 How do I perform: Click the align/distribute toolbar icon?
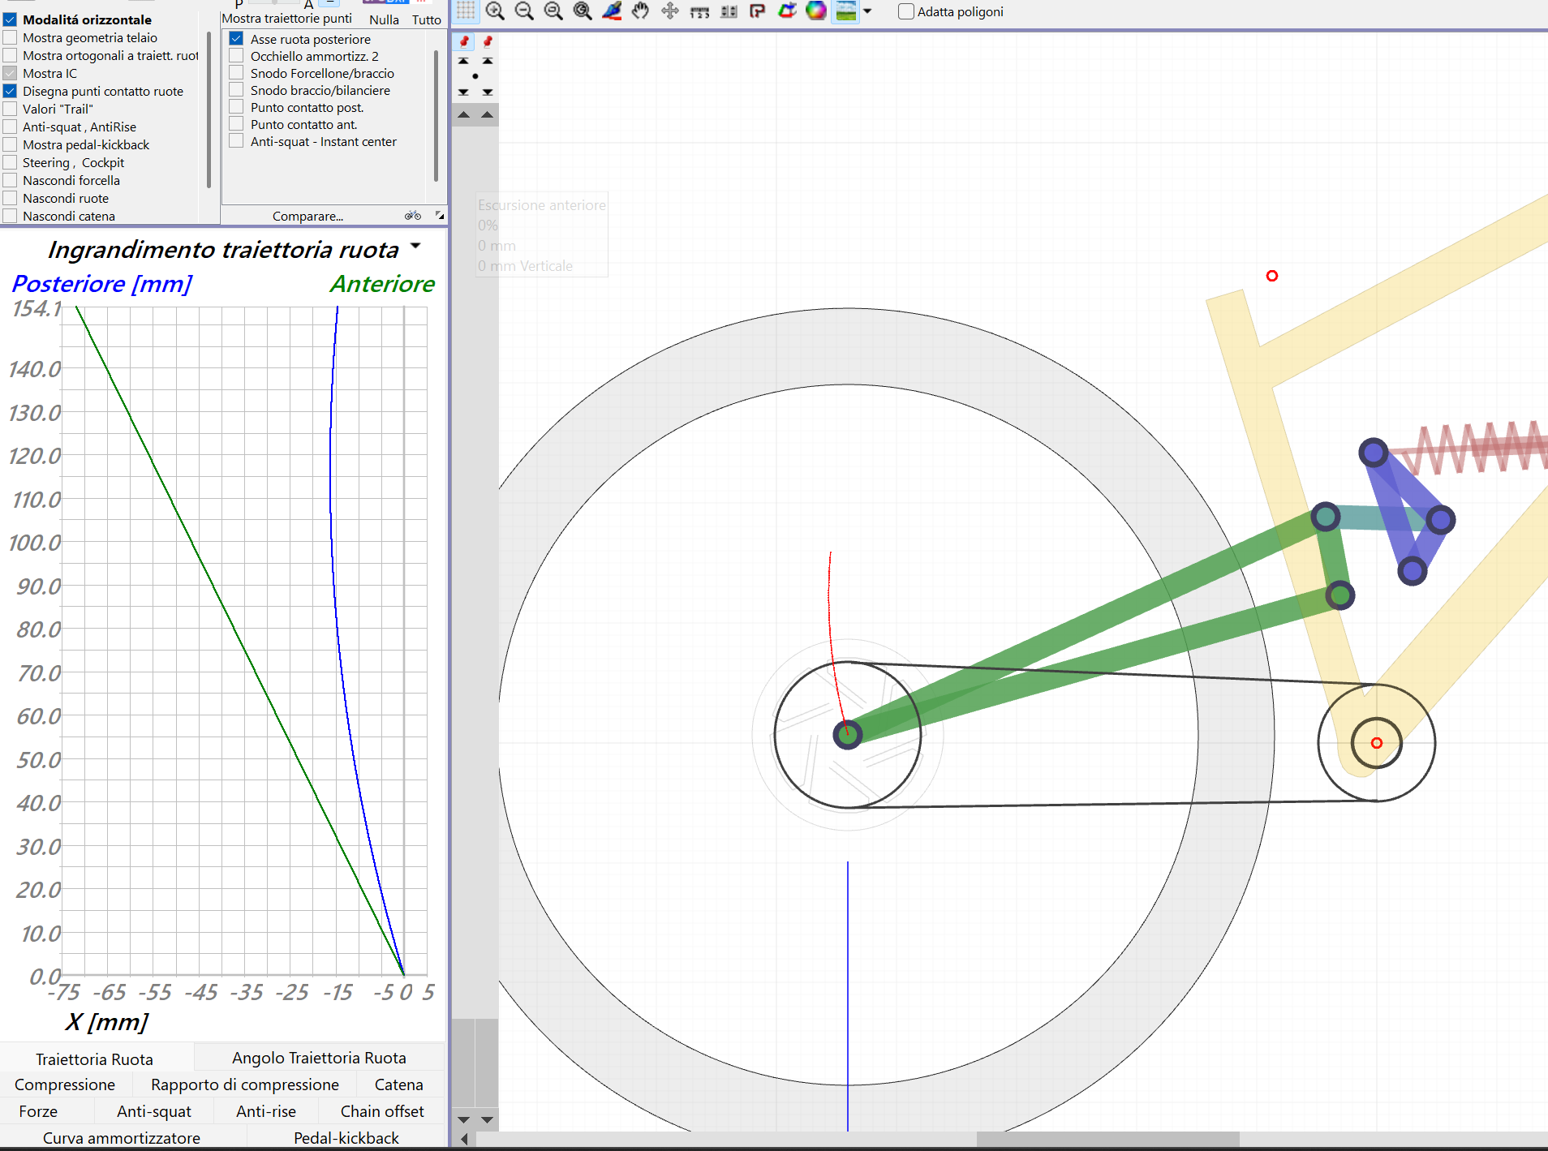point(729,11)
